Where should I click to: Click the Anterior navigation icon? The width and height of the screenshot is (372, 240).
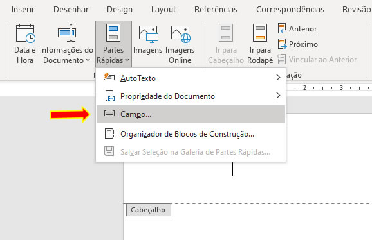coord(282,28)
